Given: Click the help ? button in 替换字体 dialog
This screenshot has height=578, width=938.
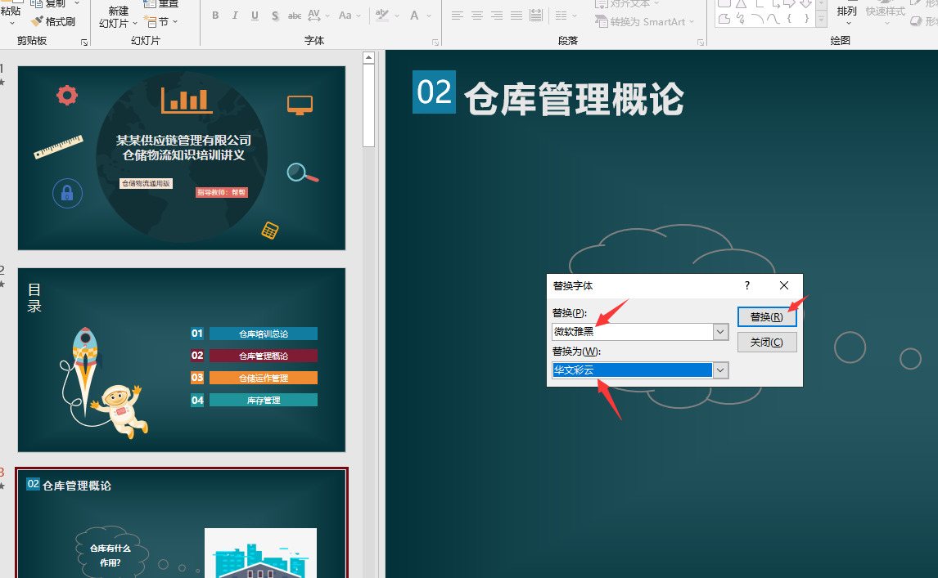Looking at the screenshot, I should (747, 285).
